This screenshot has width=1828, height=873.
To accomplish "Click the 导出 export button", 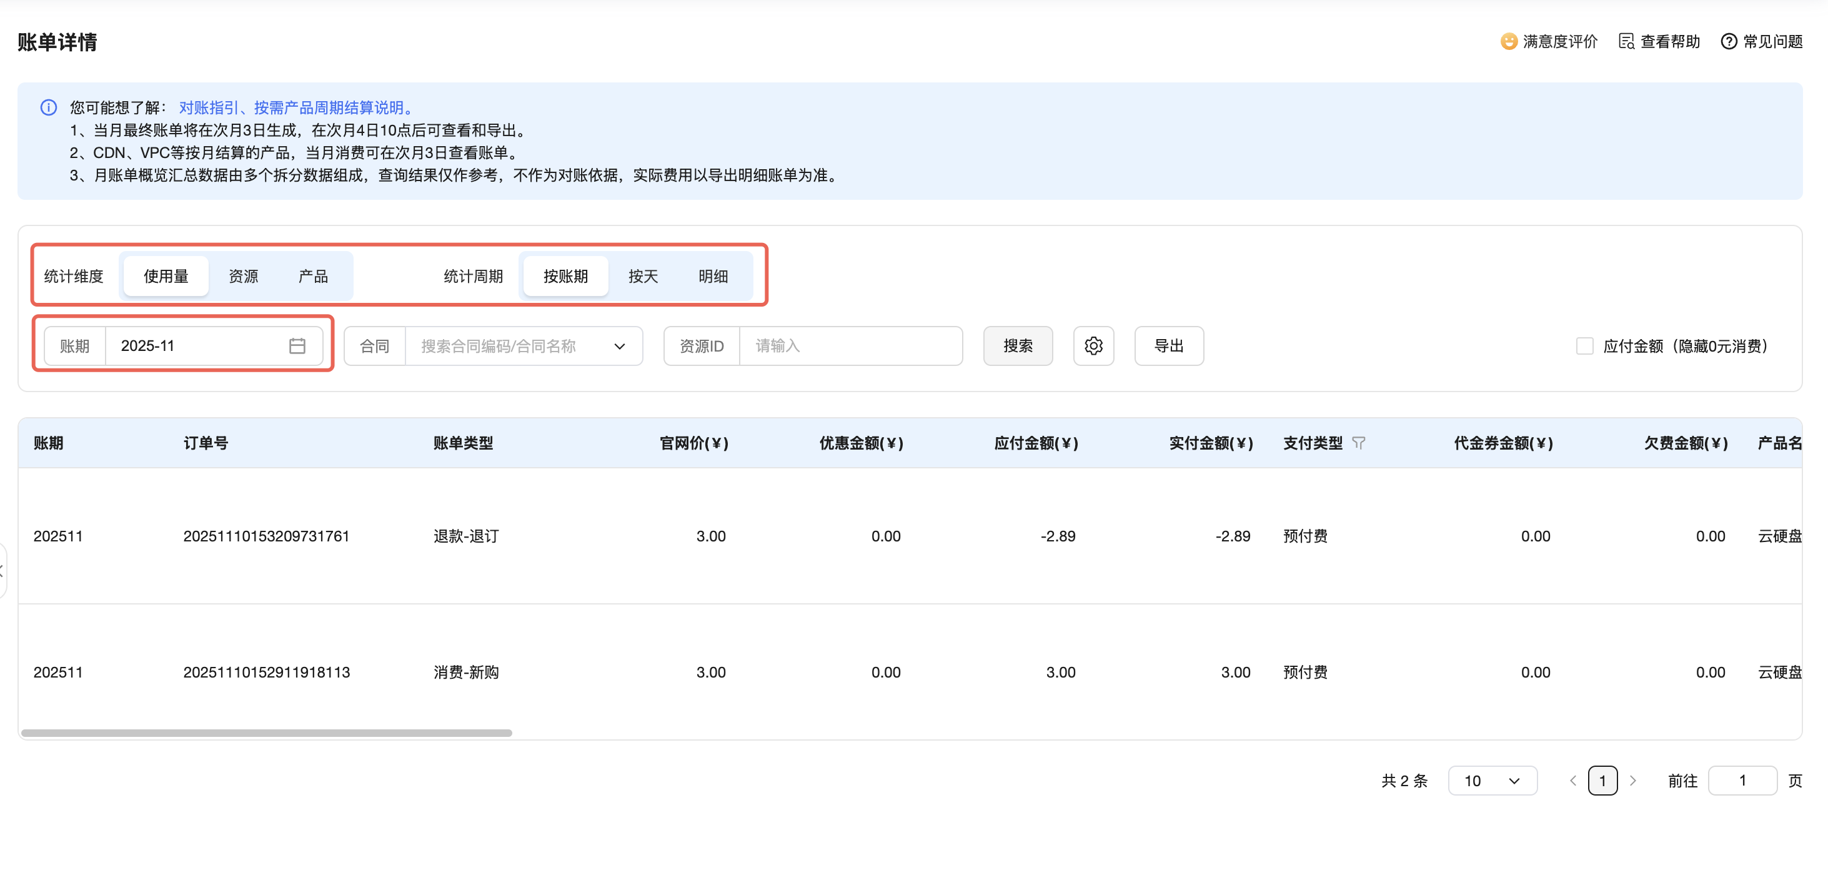I will tap(1168, 346).
